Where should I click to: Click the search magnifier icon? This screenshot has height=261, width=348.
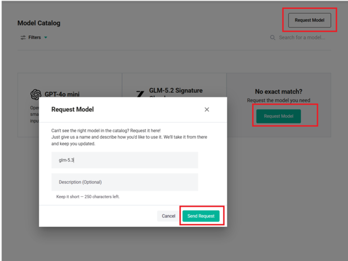point(273,37)
